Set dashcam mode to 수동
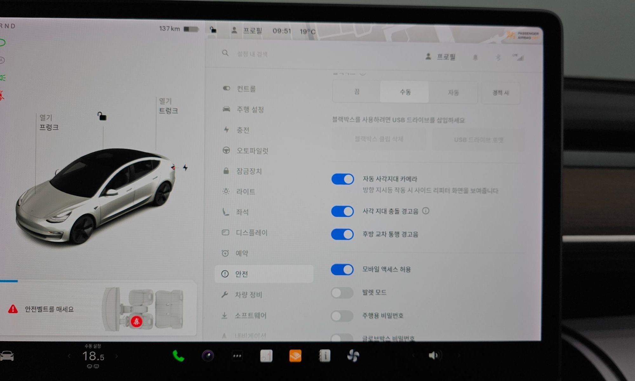Screen dimensions: 635x381 405,92
